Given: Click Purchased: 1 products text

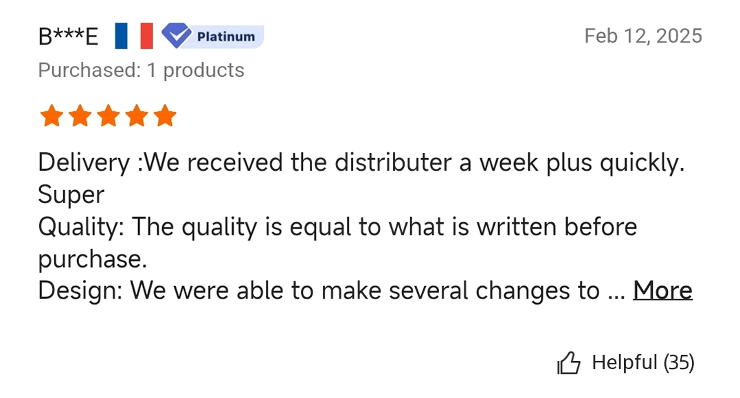Looking at the screenshot, I should [141, 70].
